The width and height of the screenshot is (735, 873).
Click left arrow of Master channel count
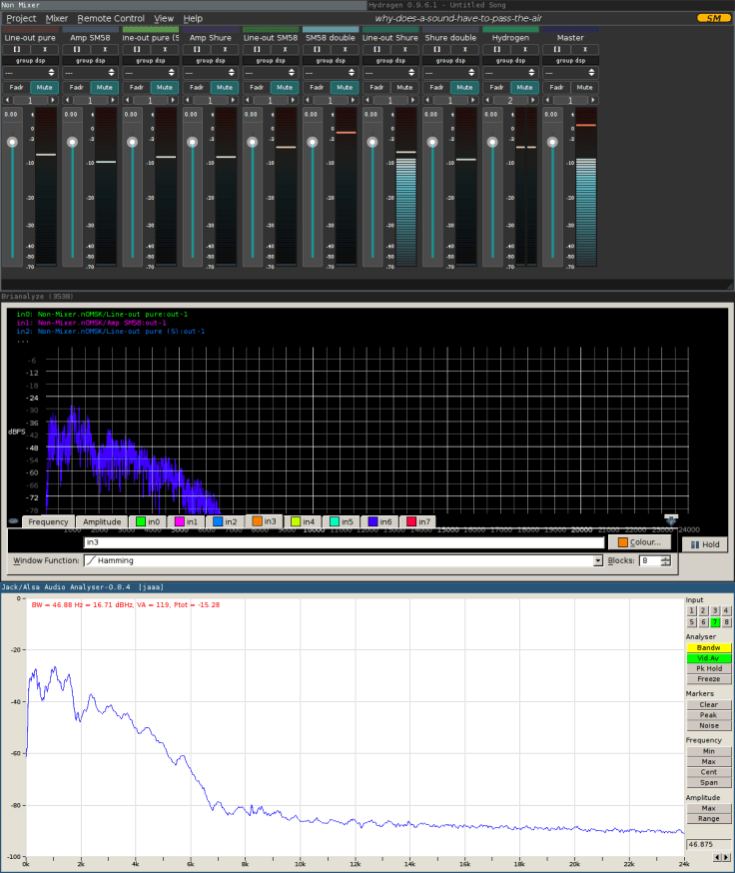click(546, 101)
